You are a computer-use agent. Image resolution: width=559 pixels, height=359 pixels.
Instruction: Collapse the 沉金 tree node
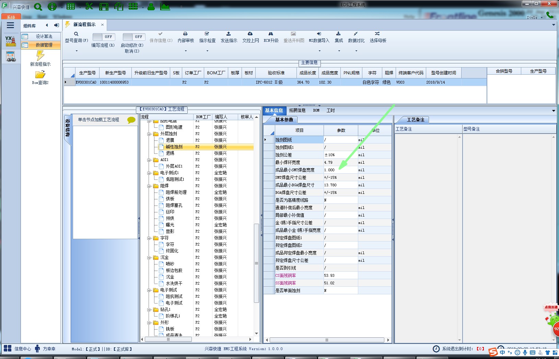coord(149,258)
